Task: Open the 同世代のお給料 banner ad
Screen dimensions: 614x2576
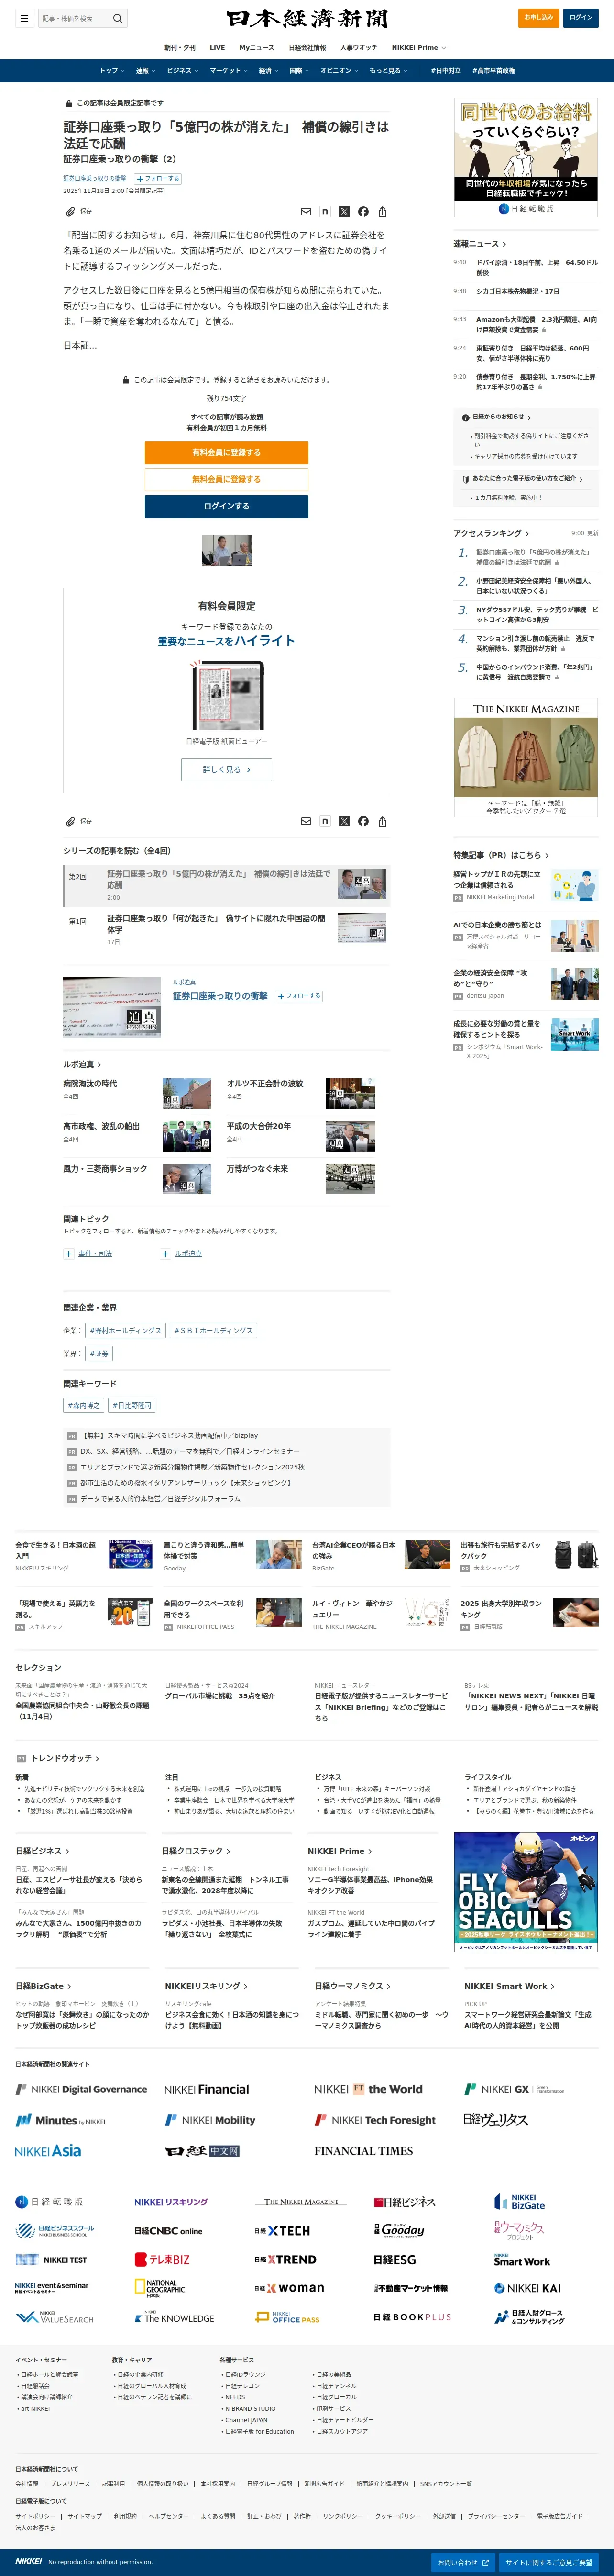Action: pyautogui.click(x=526, y=157)
